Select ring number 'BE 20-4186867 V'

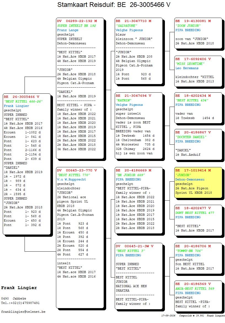pyautogui.click(x=193, y=132)
